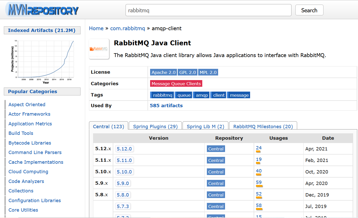Open com.rabbitmq breadcrumb link
This screenshot has height=218, width=358.
tap(128, 28)
